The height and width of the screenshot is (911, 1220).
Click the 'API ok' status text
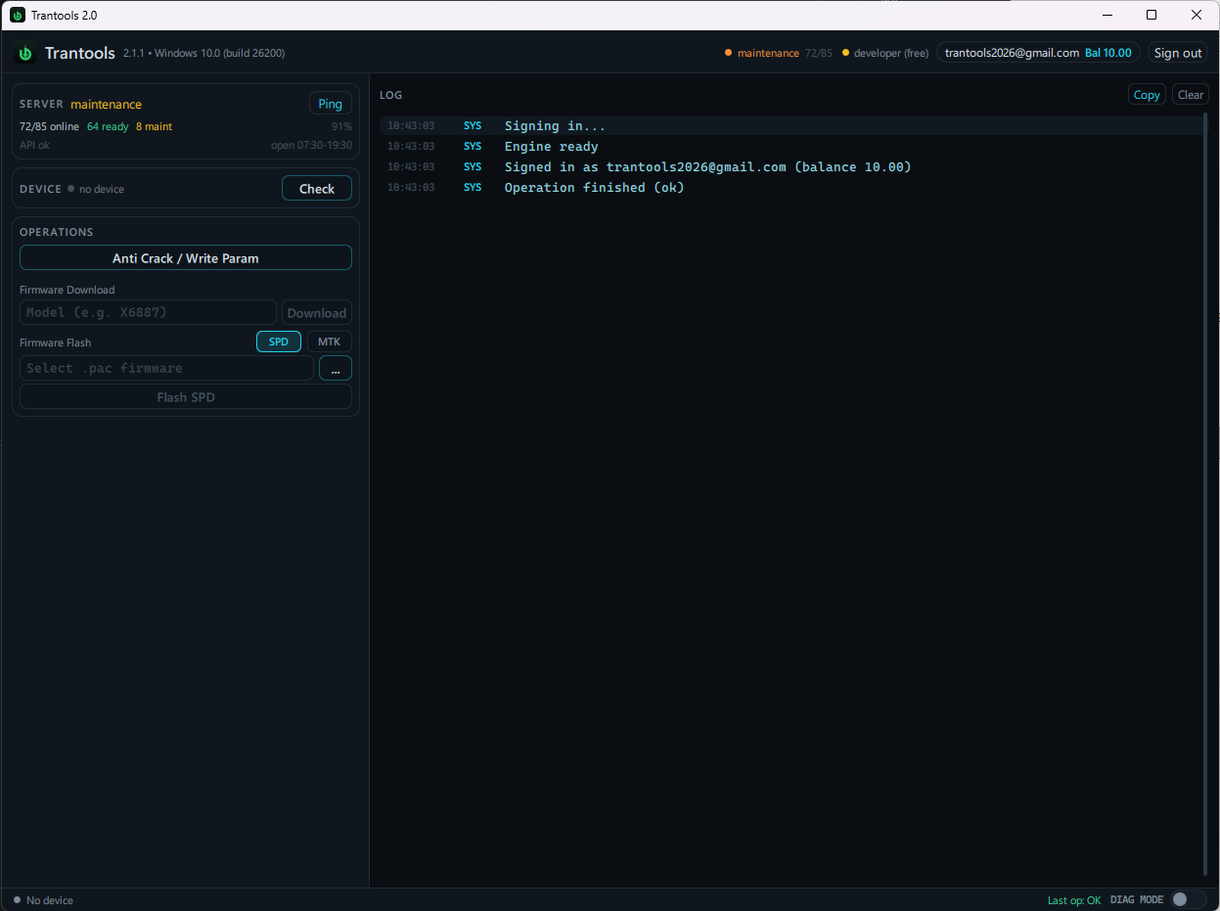[34, 145]
